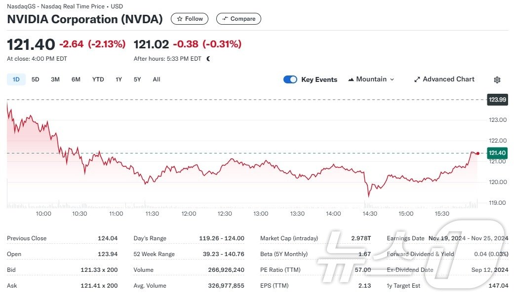Show the 1Y chart range
This screenshot has height=298, width=514.
pyautogui.click(x=119, y=79)
